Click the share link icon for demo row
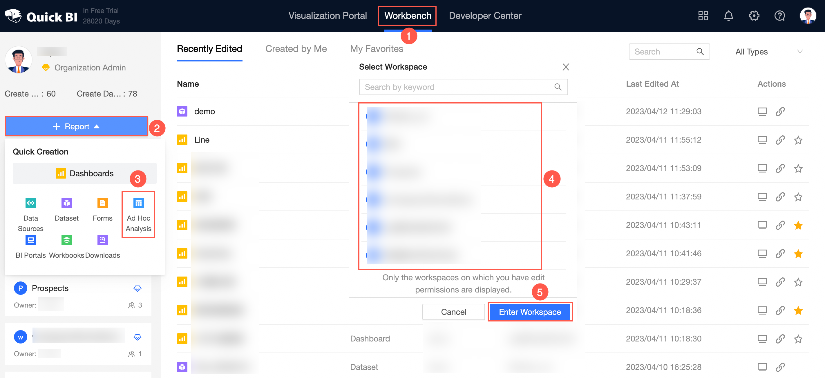The image size is (825, 378). [780, 112]
